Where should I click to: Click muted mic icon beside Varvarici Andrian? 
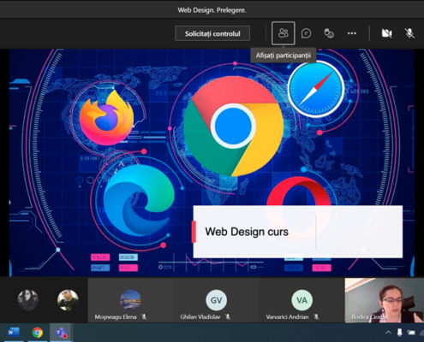[x=316, y=316]
